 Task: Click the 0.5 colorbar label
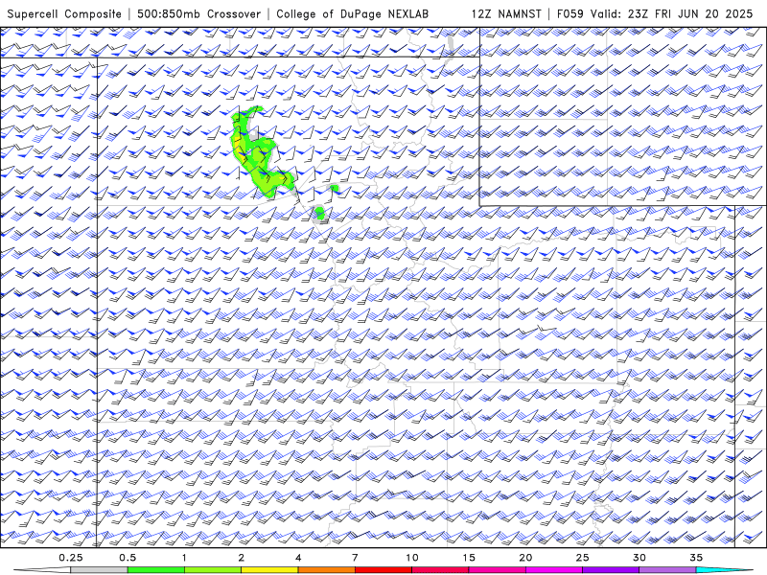128,558
